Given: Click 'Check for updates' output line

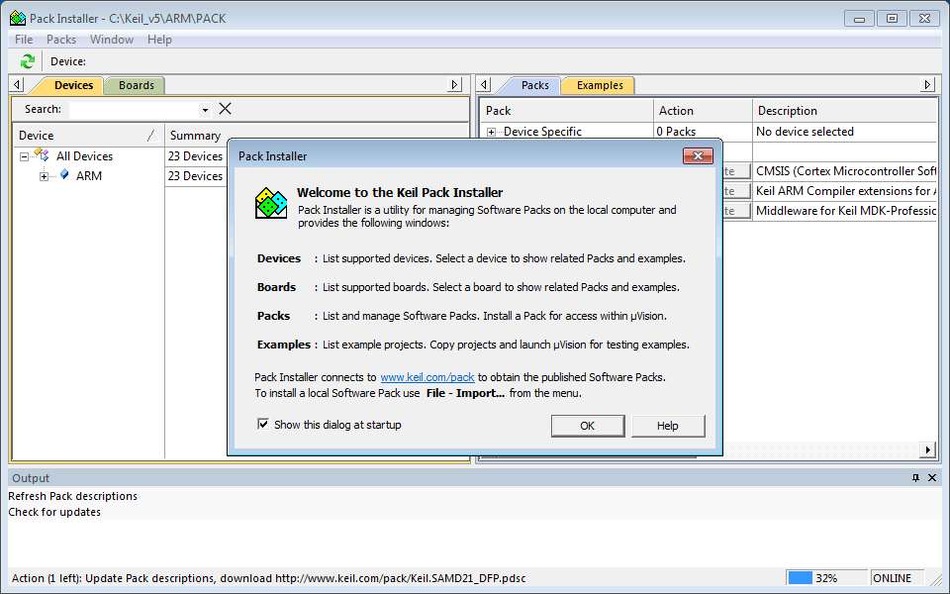Looking at the screenshot, I should [x=54, y=512].
